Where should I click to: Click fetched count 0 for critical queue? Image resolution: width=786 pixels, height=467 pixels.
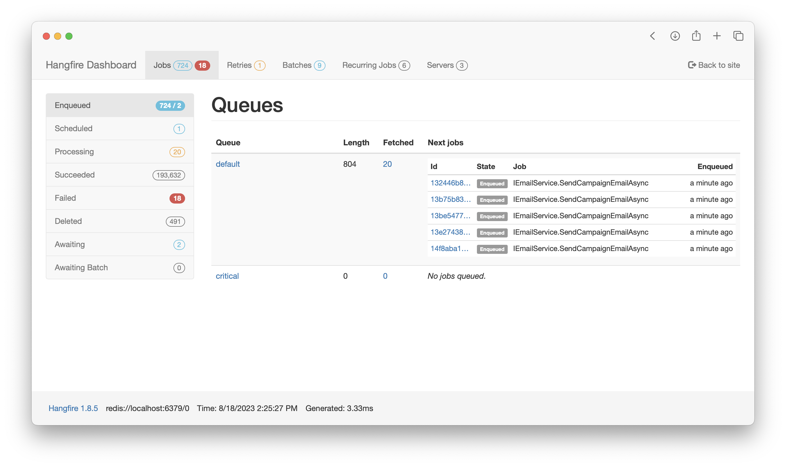[x=385, y=276]
